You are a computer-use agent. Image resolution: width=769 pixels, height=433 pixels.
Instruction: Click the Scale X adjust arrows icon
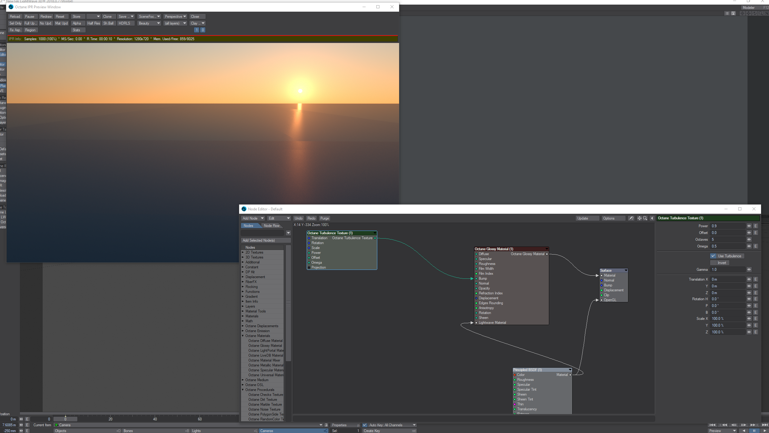[x=749, y=319]
